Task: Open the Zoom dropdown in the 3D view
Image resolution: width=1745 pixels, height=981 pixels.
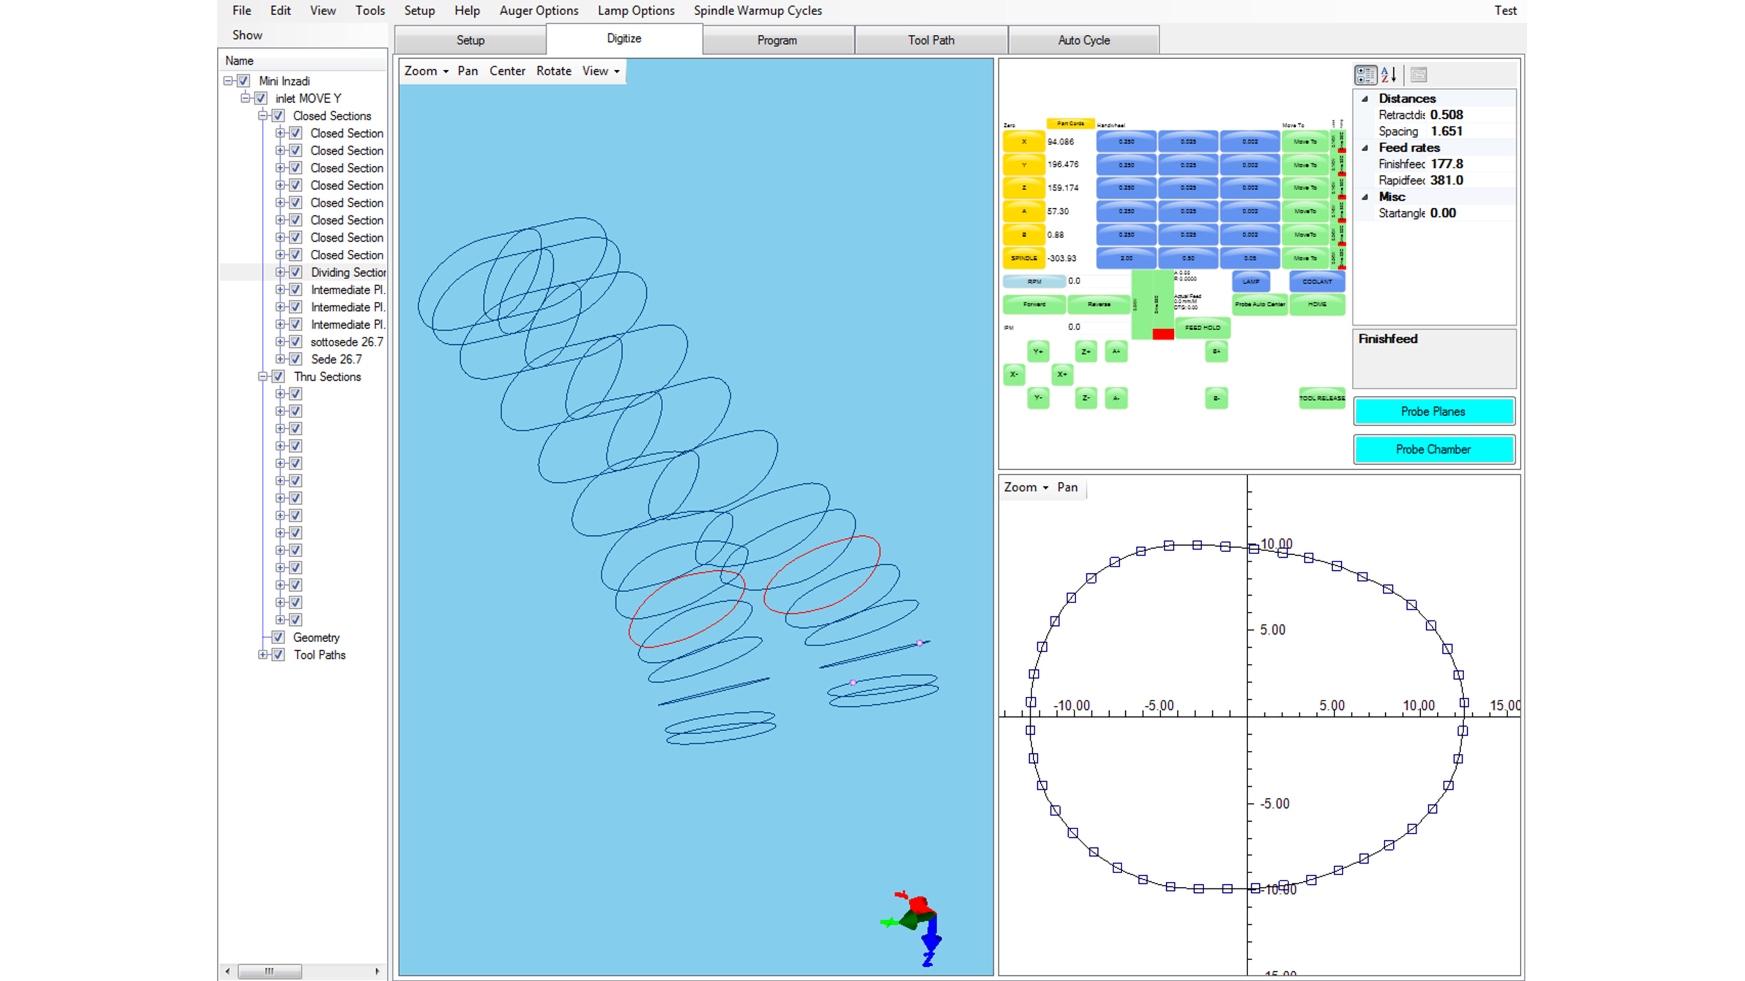Action: pos(426,71)
